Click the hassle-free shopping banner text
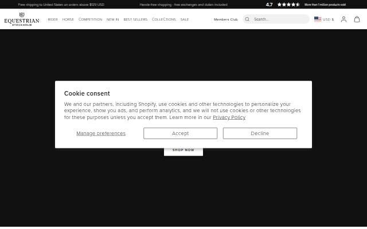Screen dimensions: 367x229 [x=183, y=5]
